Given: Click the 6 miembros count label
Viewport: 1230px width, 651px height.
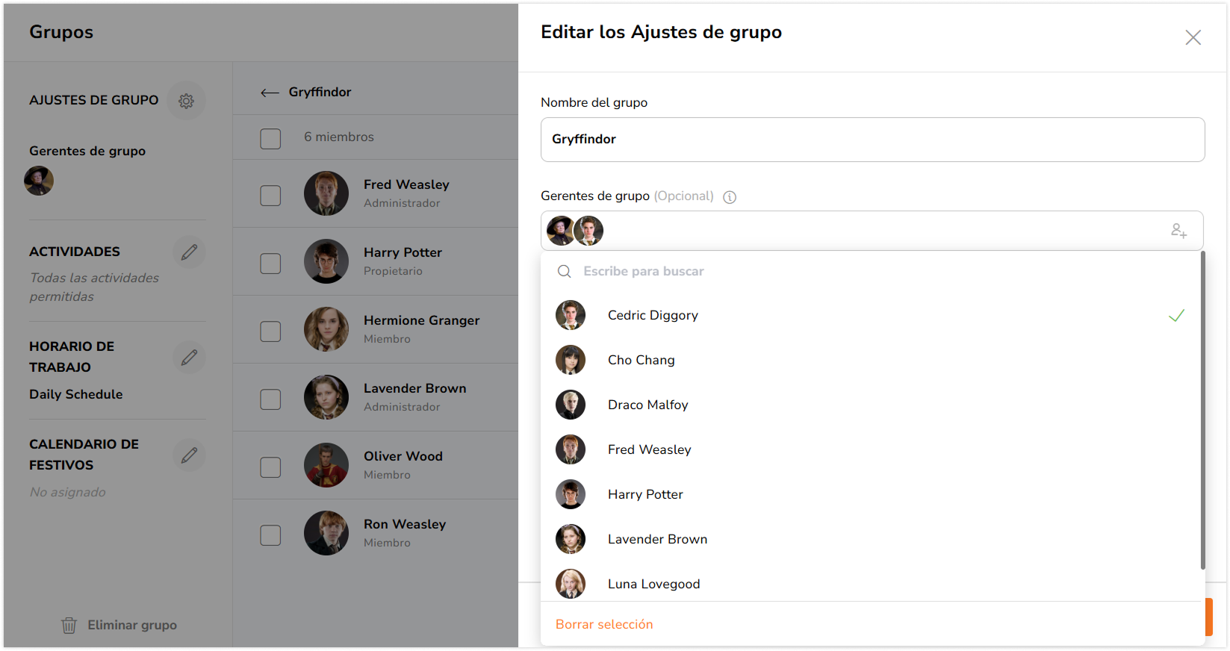Looking at the screenshot, I should pos(338,137).
